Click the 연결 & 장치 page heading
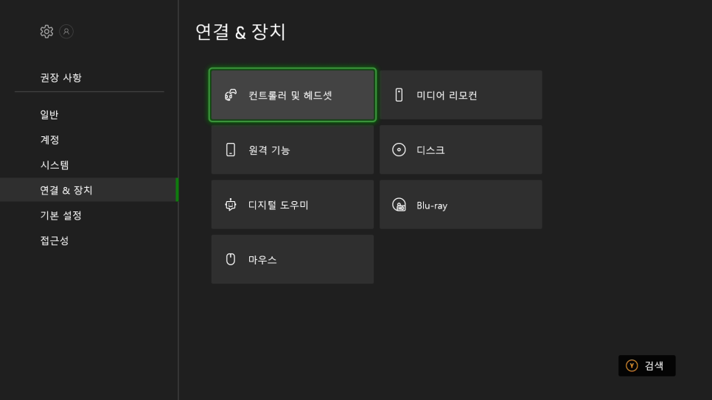 click(240, 32)
